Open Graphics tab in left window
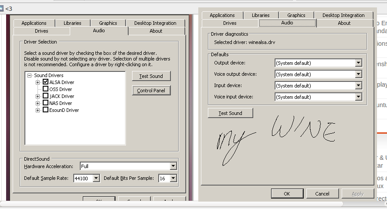The height and width of the screenshot is (209, 387). (x=108, y=23)
